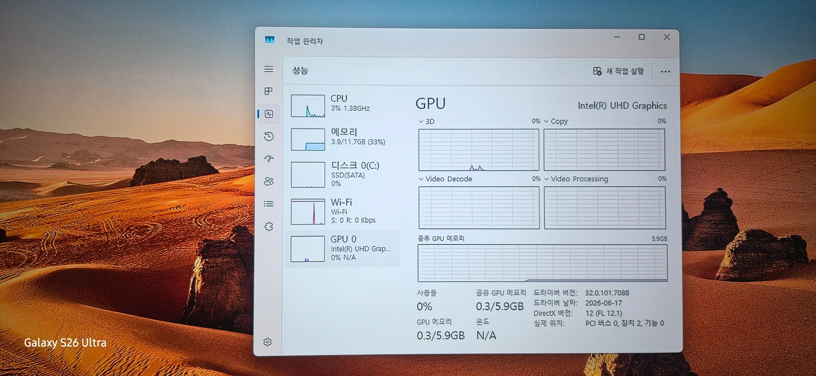This screenshot has width=816, height=376.
Task: Open Task Manager settings gear
Action: pyautogui.click(x=268, y=342)
